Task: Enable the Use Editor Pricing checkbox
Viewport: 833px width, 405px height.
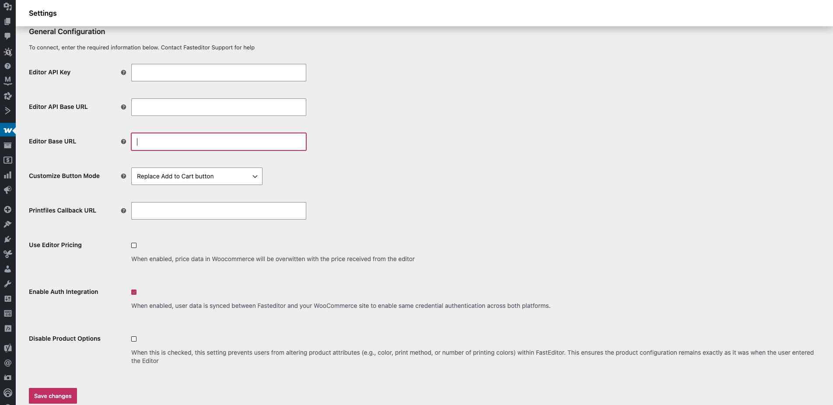Action: pyautogui.click(x=134, y=245)
